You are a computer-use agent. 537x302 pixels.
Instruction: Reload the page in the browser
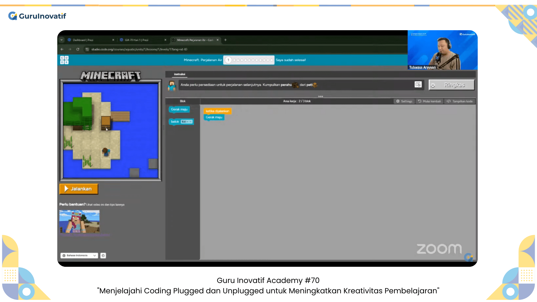click(77, 49)
